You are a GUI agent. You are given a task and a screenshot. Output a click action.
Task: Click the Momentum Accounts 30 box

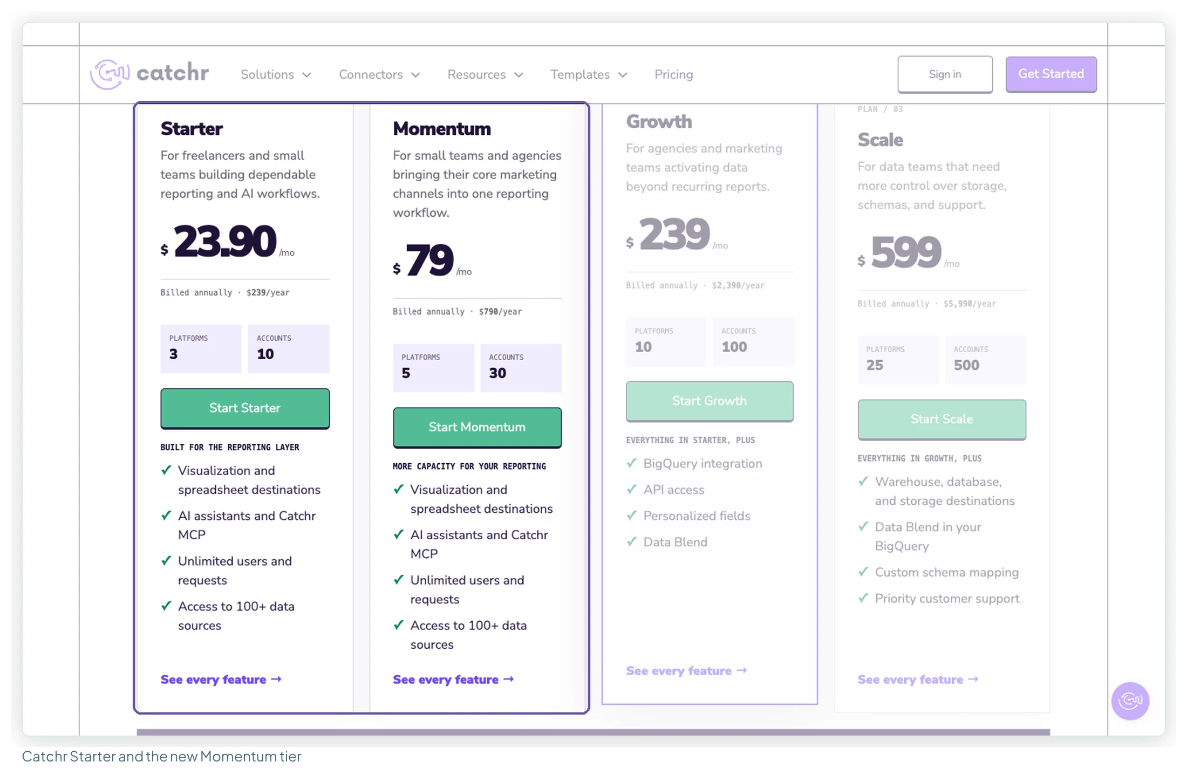521,368
